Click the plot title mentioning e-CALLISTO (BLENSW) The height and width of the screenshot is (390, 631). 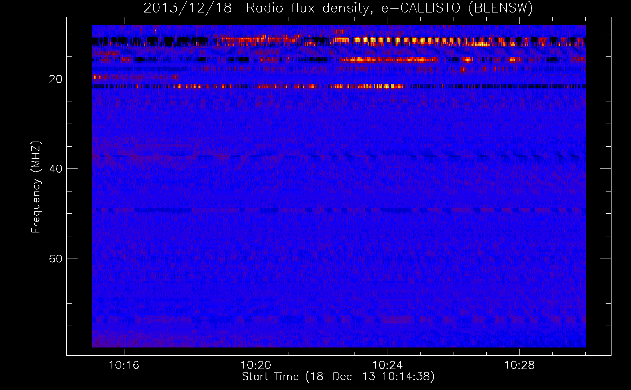pyautogui.click(x=338, y=8)
